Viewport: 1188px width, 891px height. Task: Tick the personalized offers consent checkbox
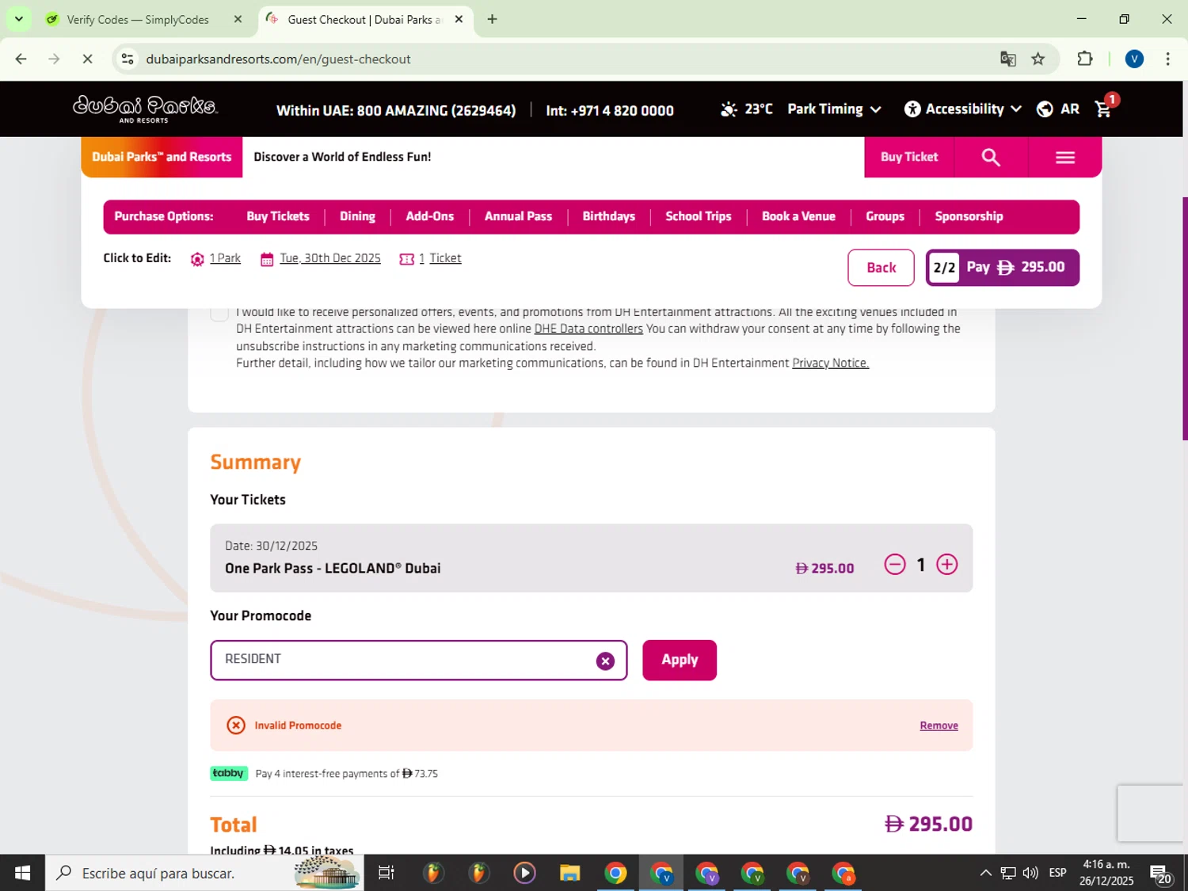tap(219, 314)
